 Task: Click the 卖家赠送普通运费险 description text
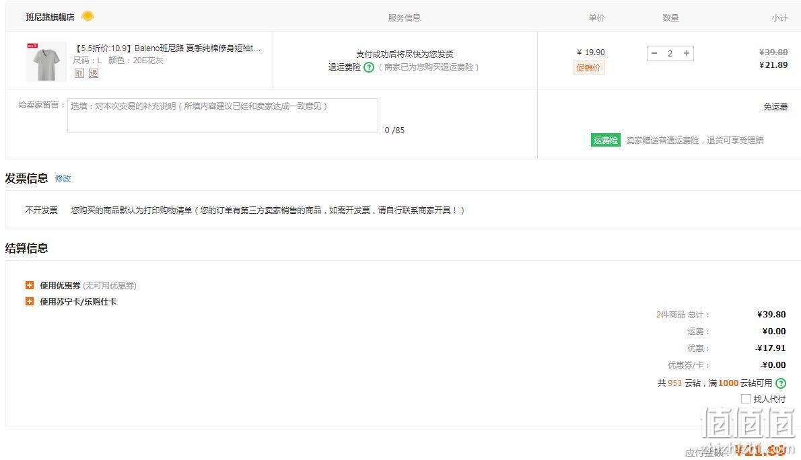point(695,141)
